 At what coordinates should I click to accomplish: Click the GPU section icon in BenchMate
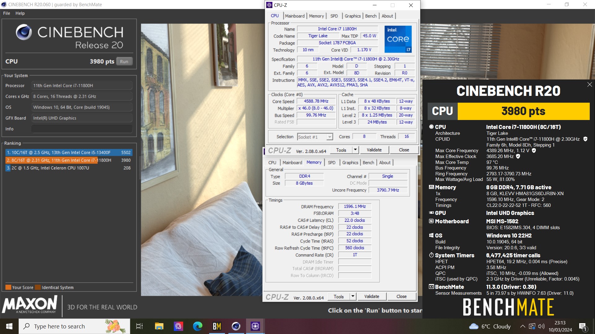tap(431, 213)
